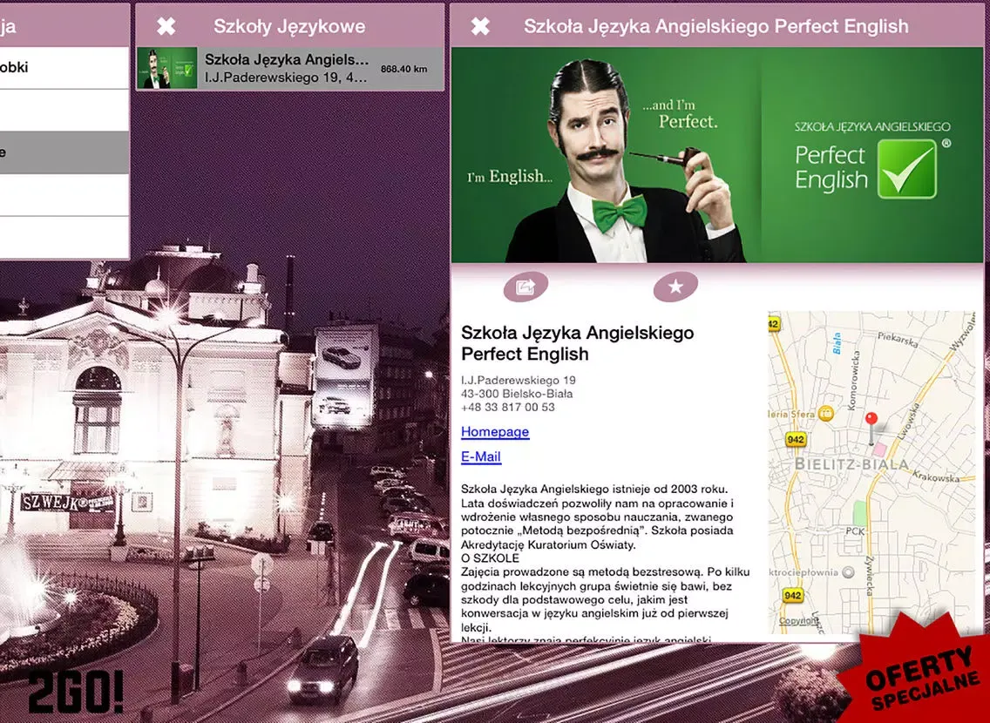This screenshot has height=723, width=990.
Task: Click the Bielitz-Biala label on map
Action: 851,464
